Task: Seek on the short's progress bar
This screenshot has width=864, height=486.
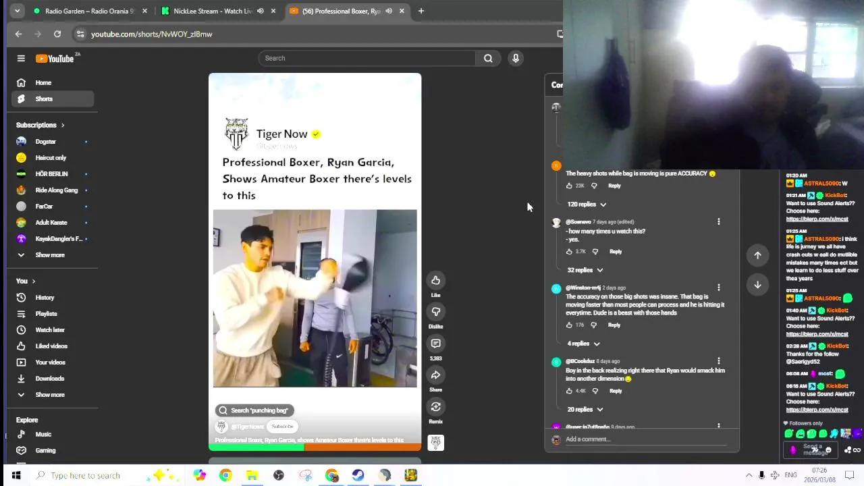Action: click(315, 447)
